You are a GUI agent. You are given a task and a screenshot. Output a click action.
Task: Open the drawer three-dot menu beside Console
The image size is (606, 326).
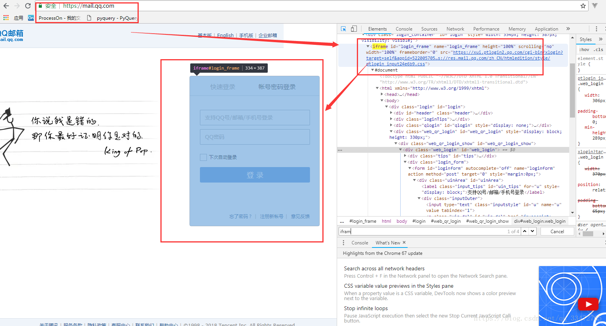coord(343,242)
